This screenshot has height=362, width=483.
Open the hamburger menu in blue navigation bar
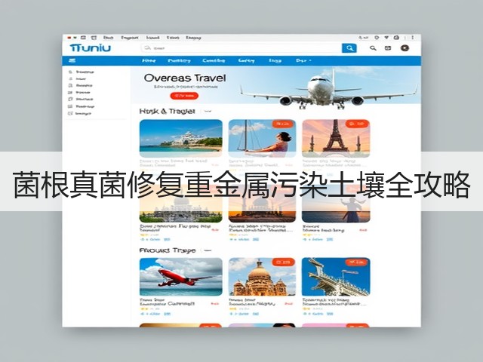72,60
